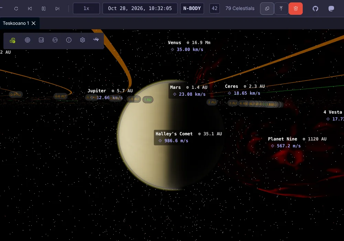Click the 0.5 AU distance marker
This screenshot has height=241, width=344.
click(x=15, y=94)
